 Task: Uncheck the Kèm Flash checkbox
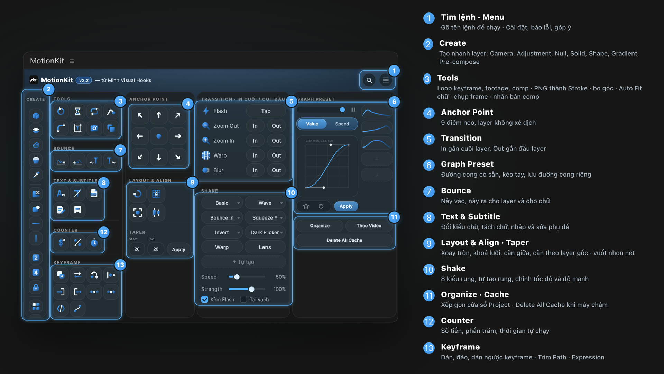pyautogui.click(x=205, y=299)
